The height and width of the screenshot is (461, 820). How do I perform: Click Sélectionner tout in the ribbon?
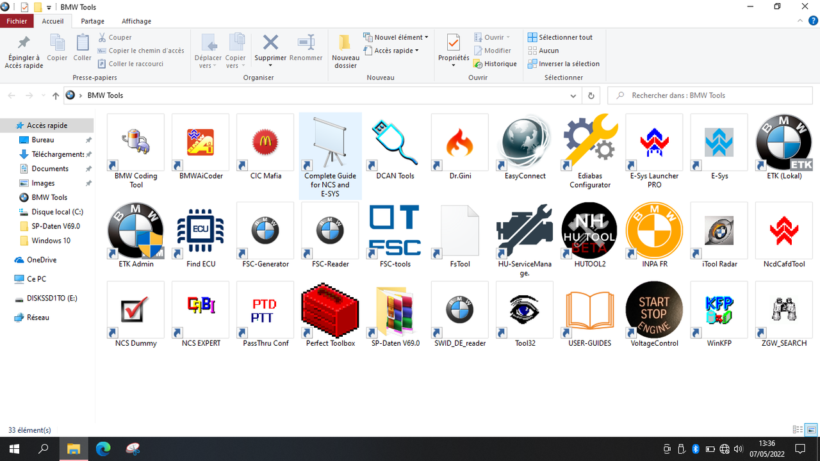561,37
